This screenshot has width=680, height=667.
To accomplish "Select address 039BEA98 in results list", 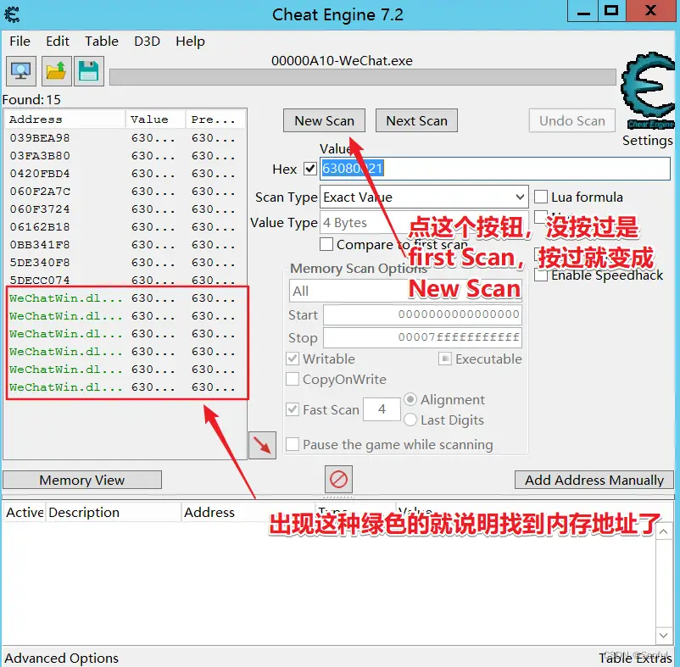I will pyautogui.click(x=40, y=138).
